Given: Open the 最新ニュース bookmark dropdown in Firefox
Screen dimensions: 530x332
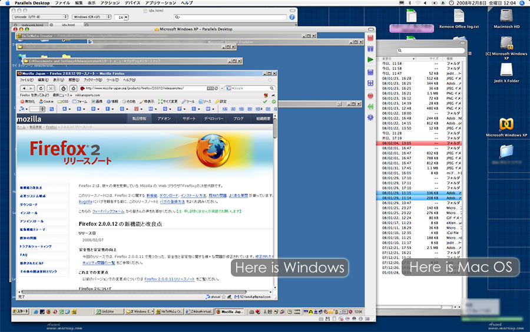Looking at the screenshot, I should (x=62, y=96).
